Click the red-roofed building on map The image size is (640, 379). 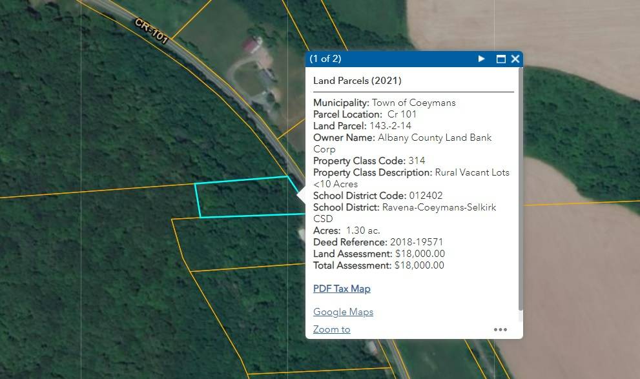click(x=251, y=45)
